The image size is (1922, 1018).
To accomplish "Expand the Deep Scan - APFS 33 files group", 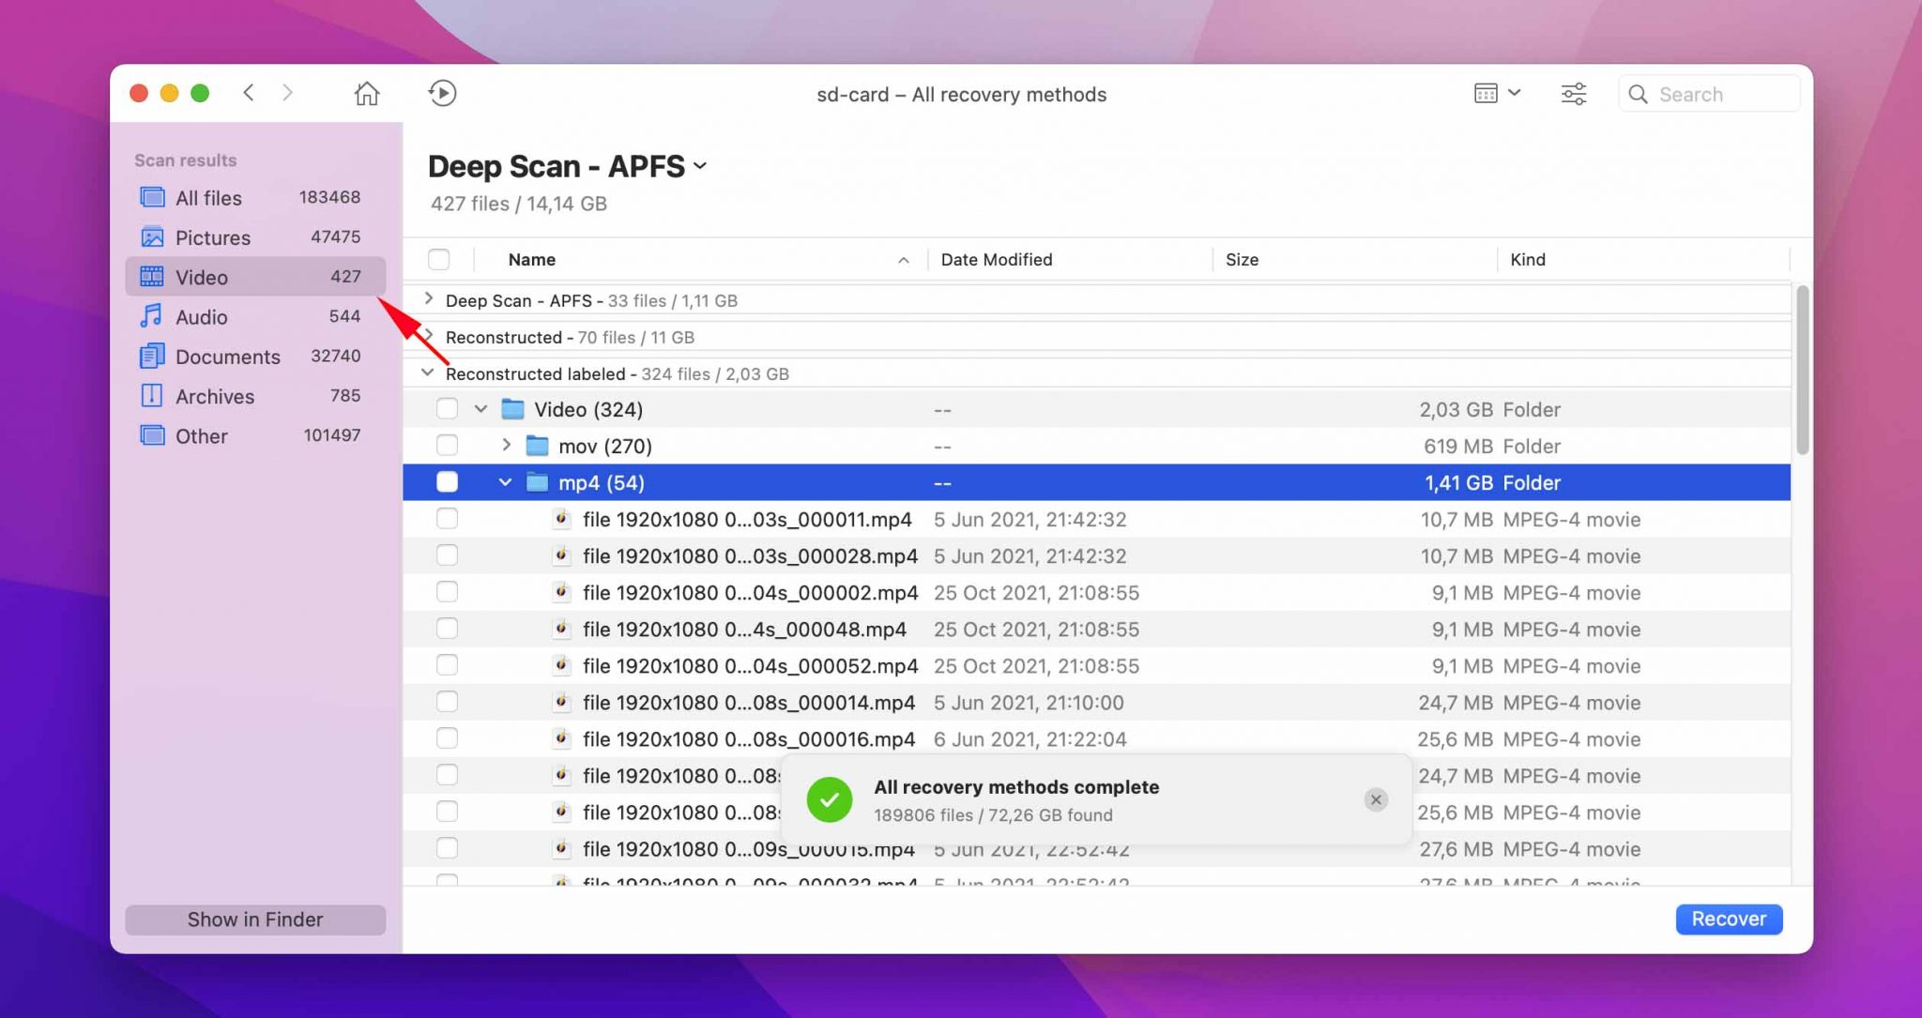I will pyautogui.click(x=429, y=299).
